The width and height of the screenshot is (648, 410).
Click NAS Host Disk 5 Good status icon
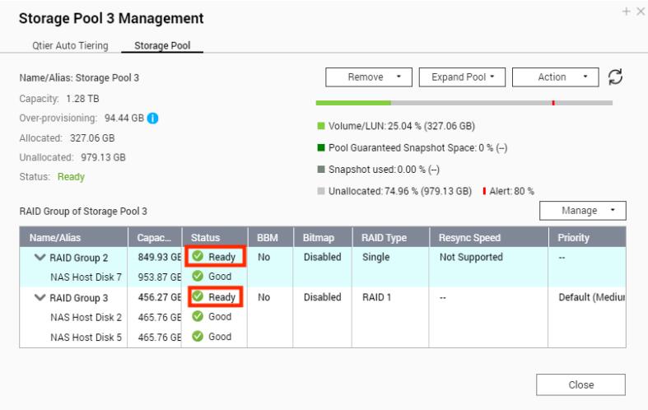click(x=198, y=336)
